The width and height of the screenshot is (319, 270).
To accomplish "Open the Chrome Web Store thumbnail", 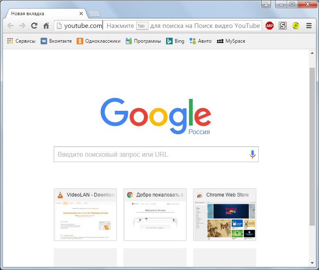I will 225,215.
